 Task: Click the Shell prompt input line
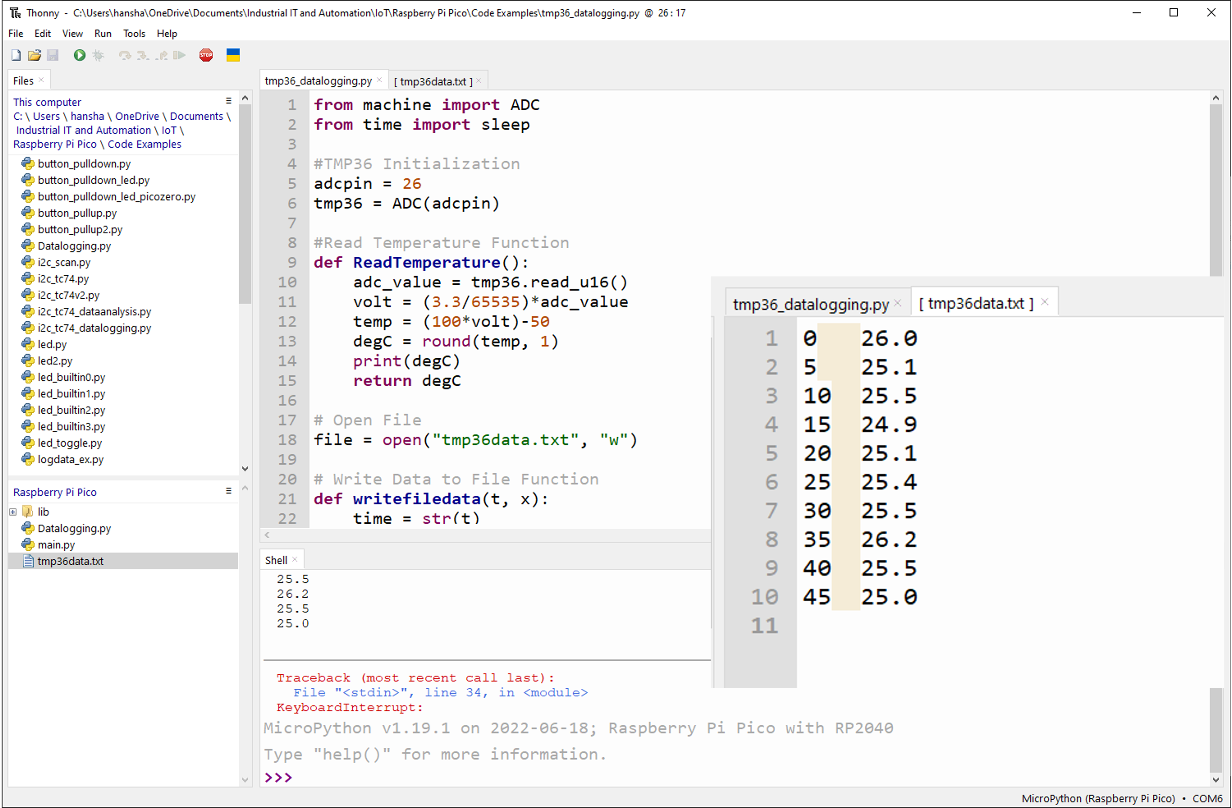(x=735, y=778)
